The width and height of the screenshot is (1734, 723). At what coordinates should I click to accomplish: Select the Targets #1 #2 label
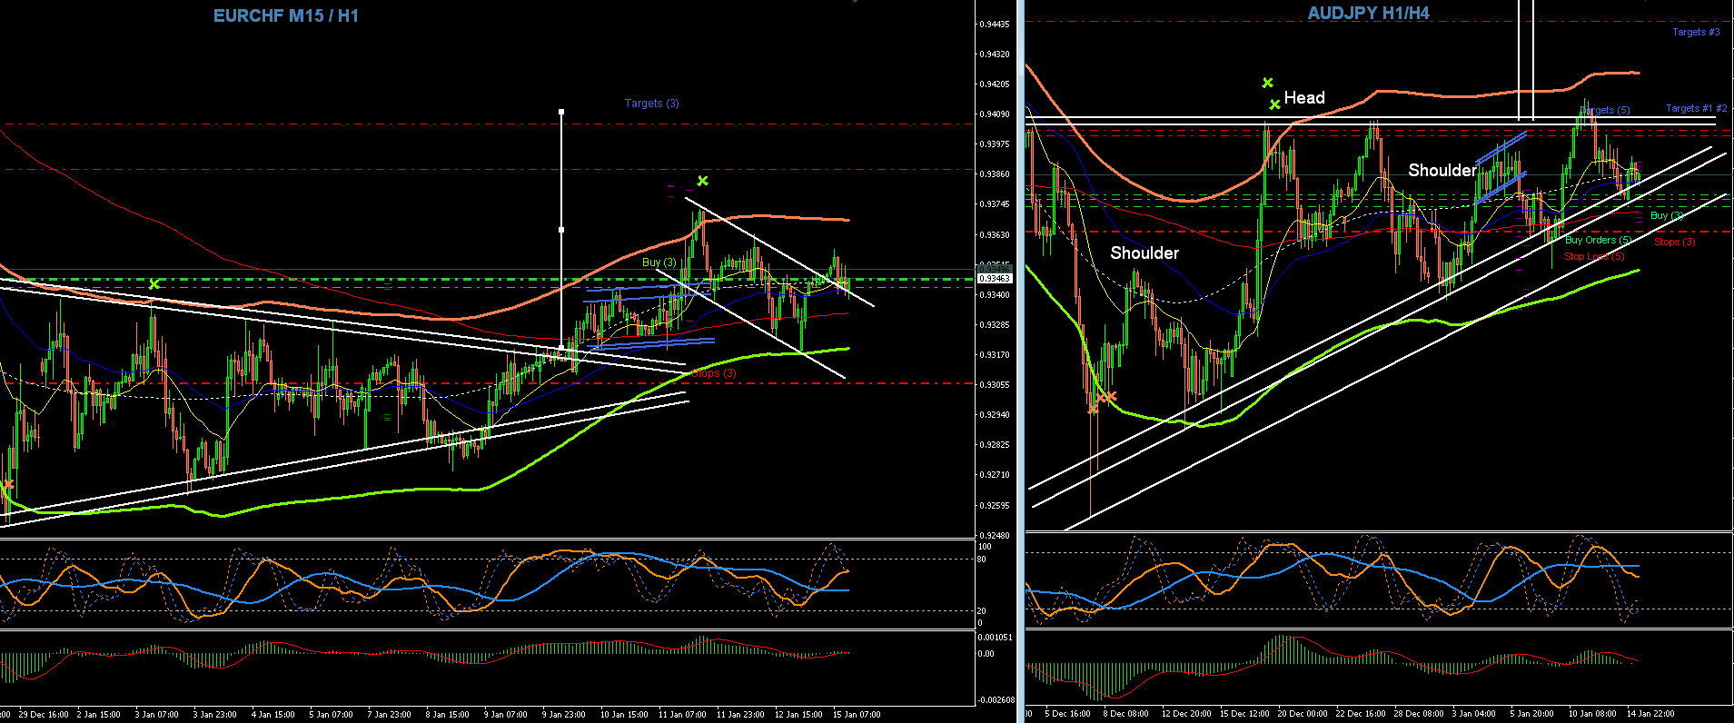[1696, 108]
